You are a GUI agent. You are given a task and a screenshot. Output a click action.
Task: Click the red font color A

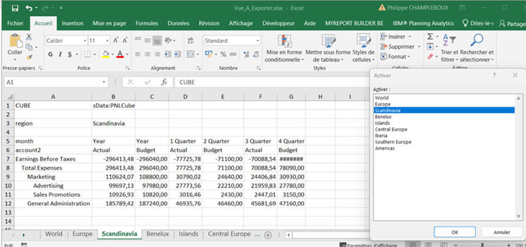click(120, 55)
